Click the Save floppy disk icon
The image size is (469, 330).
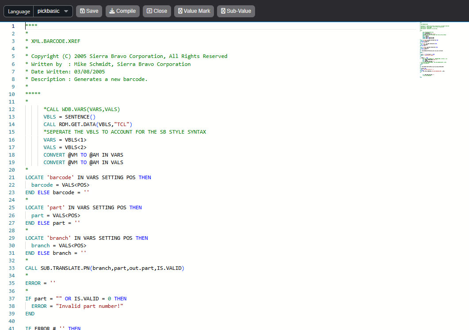pyautogui.click(x=83, y=11)
